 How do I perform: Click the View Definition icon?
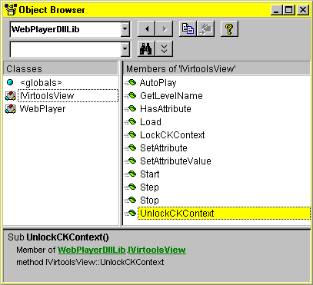point(205,29)
